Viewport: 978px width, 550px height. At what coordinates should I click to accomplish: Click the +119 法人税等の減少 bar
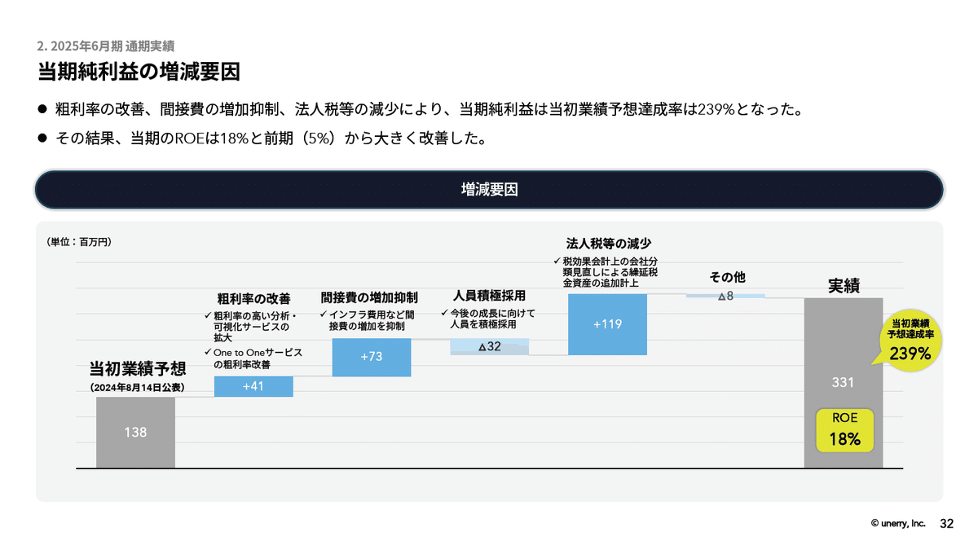point(606,324)
